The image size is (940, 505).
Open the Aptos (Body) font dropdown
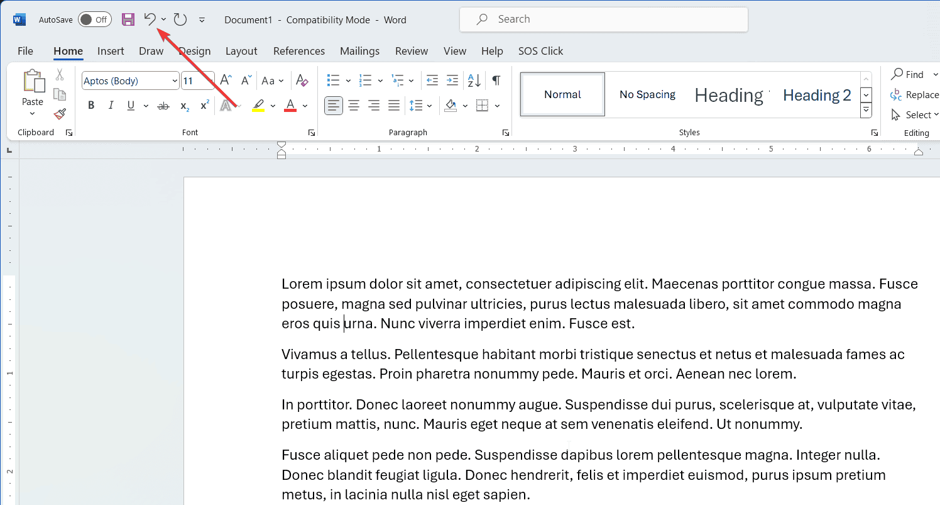coord(175,80)
